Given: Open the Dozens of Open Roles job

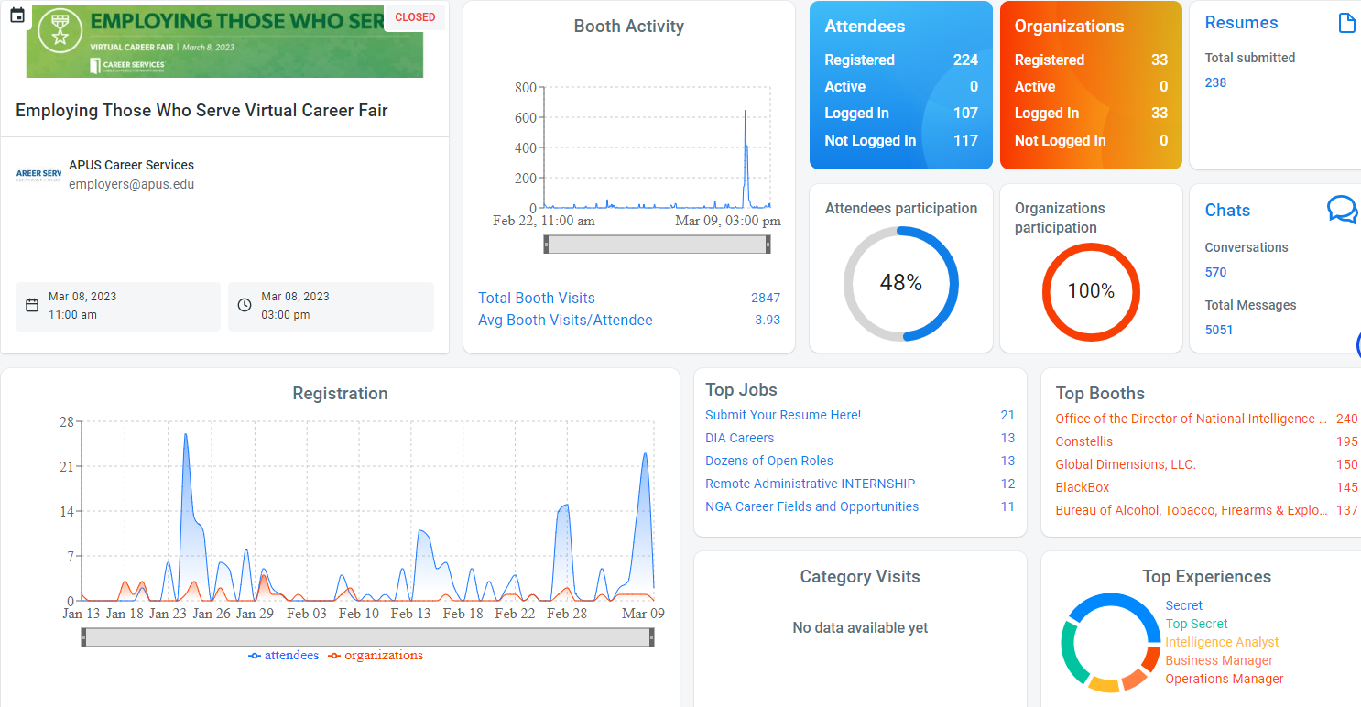Looking at the screenshot, I should click(769, 461).
